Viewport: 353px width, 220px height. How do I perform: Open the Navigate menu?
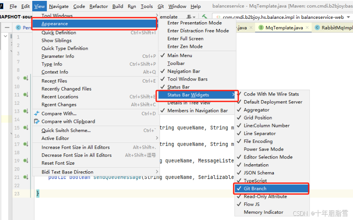pyautogui.click(x=59, y=6)
